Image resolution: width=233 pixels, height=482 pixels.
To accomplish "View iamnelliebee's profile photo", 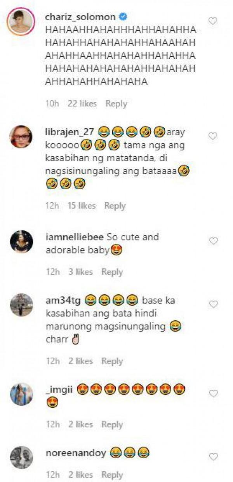I will click(21, 241).
